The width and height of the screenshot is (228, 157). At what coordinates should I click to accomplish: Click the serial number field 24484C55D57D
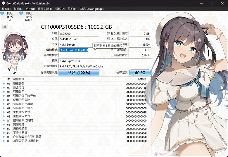[x=79, y=39]
